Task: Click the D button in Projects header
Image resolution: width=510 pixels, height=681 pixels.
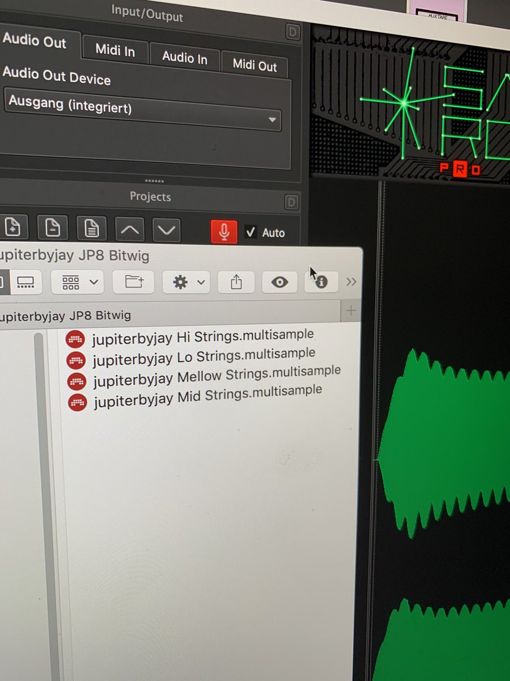Action: [291, 203]
